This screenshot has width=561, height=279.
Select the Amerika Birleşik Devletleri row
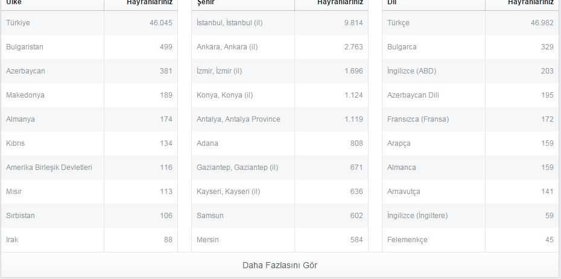tap(89, 168)
